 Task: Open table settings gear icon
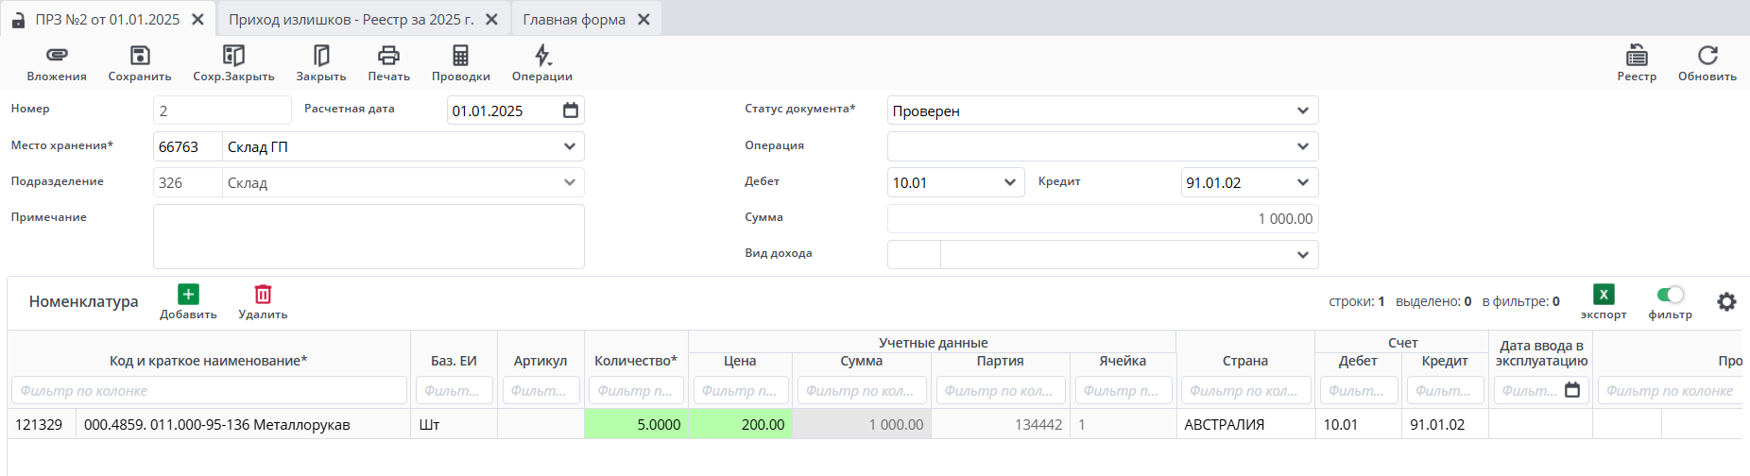point(1726,301)
